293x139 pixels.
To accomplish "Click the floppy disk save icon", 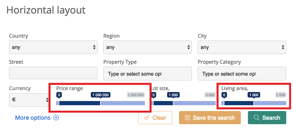I will (x=187, y=118).
